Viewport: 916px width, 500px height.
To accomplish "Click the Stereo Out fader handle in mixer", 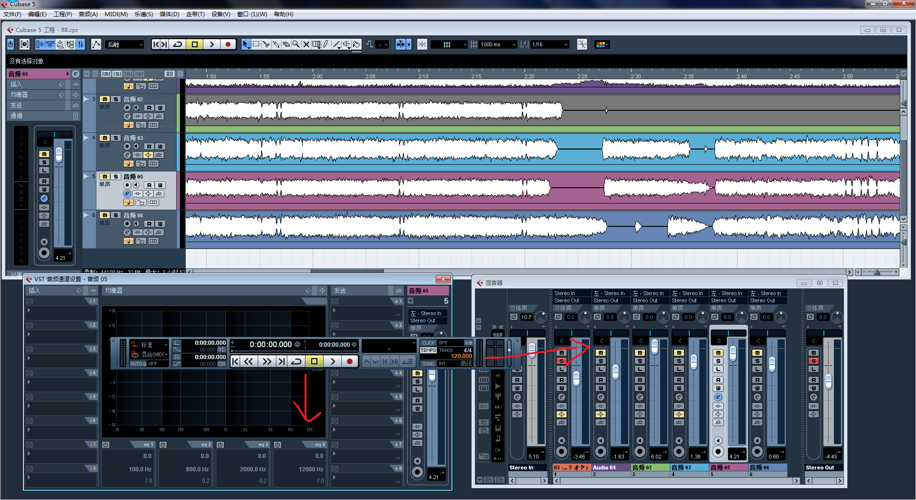I will (828, 381).
